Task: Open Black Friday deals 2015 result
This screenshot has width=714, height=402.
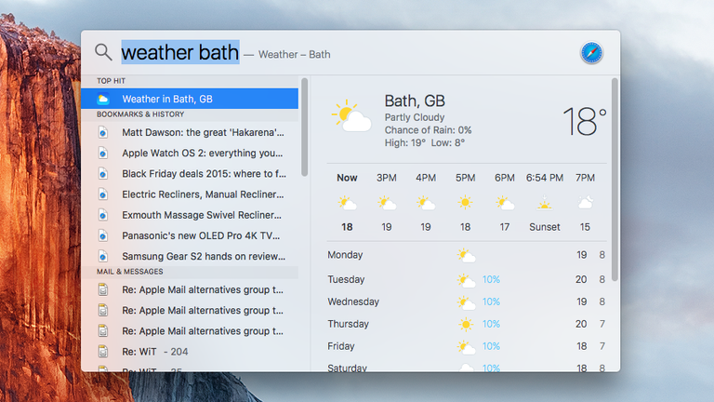Action: pyautogui.click(x=190, y=174)
